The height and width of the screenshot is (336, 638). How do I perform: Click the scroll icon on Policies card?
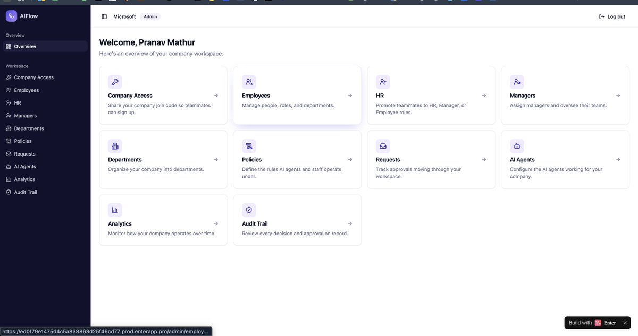(x=249, y=146)
